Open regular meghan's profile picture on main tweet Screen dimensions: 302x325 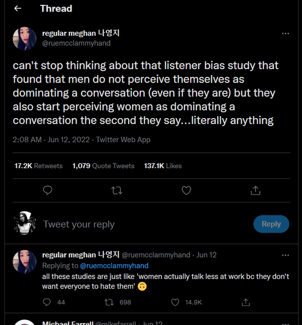point(24,39)
